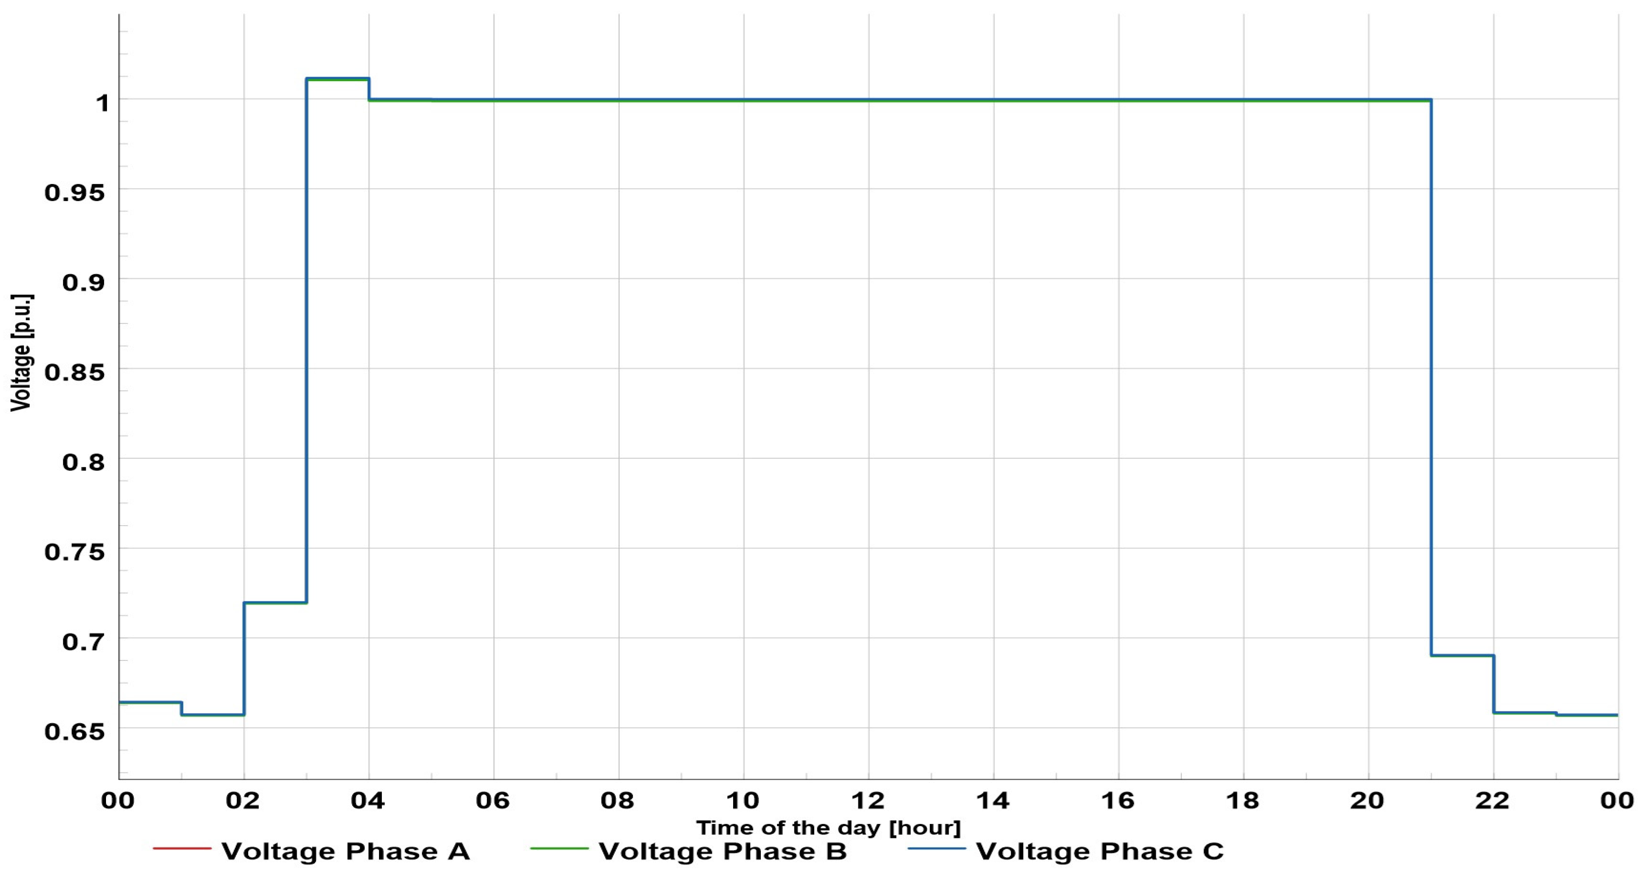Click the voltage peak segment between 03 and 04
The width and height of the screenshot is (1646, 878).
338,79
